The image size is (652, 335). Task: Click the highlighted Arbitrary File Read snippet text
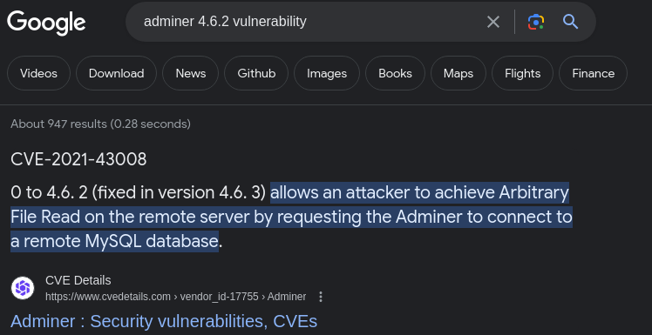click(x=291, y=217)
